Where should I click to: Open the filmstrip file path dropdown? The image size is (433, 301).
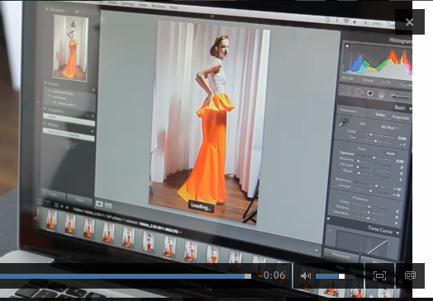180,232
